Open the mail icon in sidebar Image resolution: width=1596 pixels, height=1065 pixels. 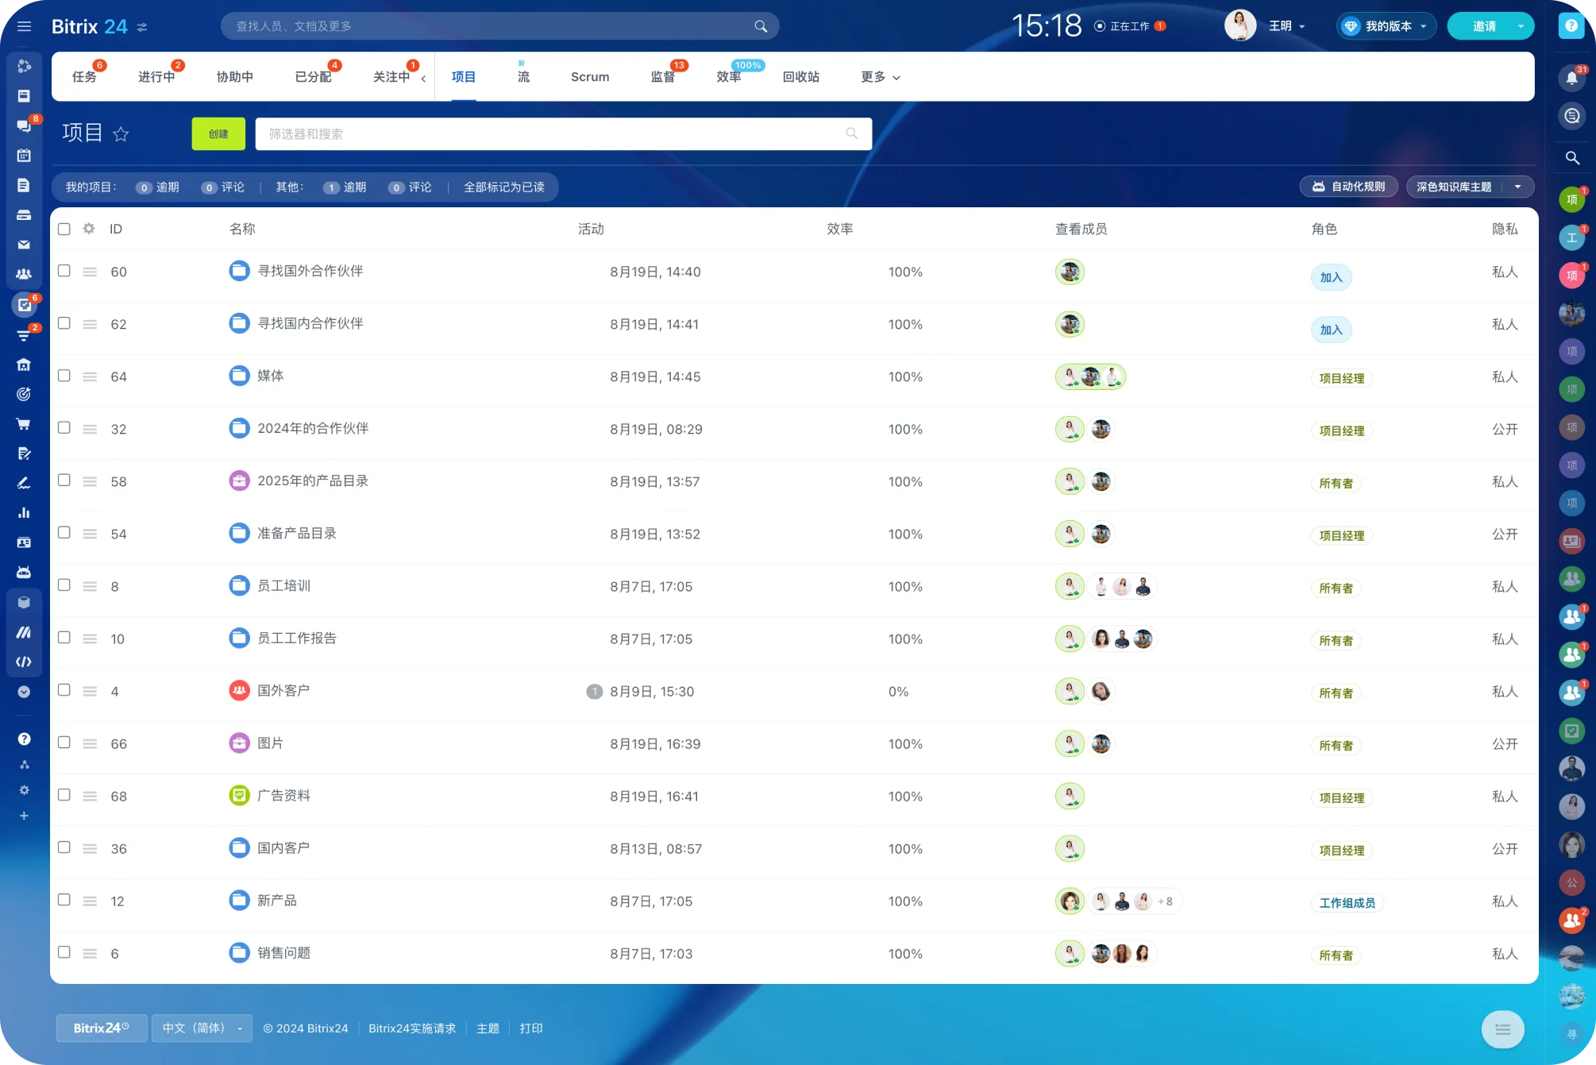coord(24,245)
